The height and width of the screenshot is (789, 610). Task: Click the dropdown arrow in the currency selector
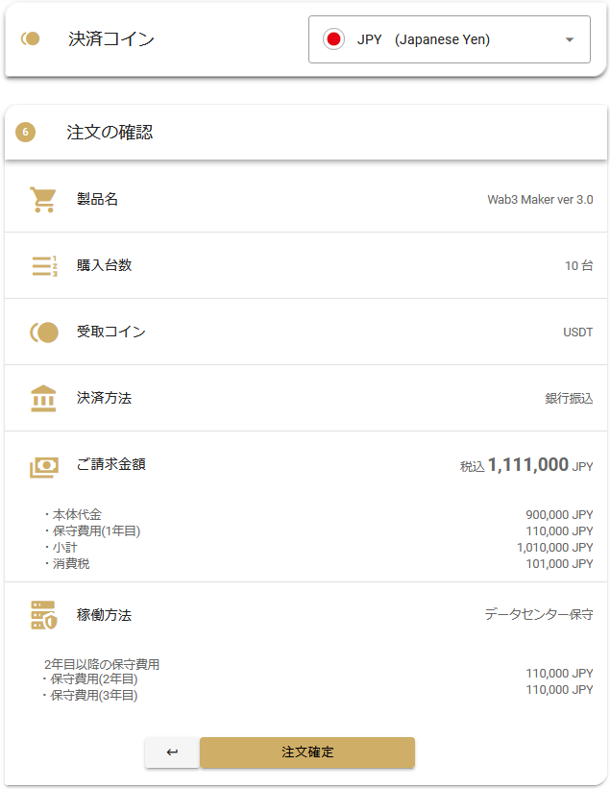point(570,39)
